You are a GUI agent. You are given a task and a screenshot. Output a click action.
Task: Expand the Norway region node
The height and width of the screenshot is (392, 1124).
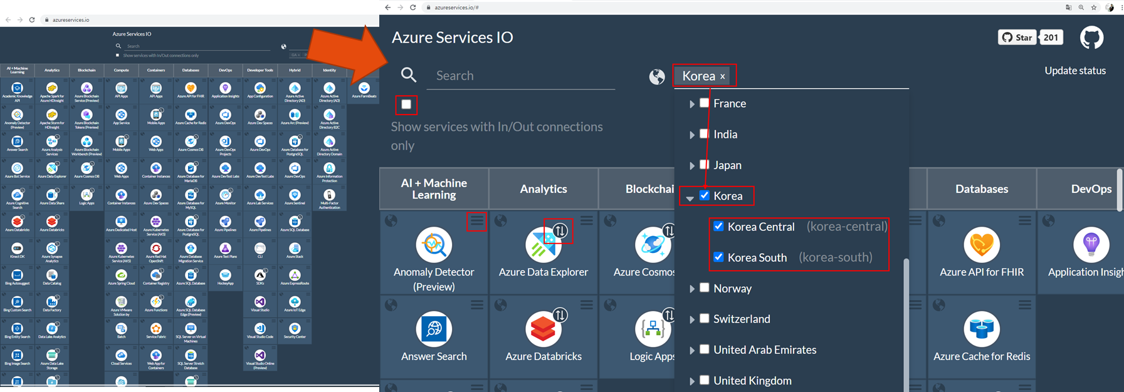691,289
